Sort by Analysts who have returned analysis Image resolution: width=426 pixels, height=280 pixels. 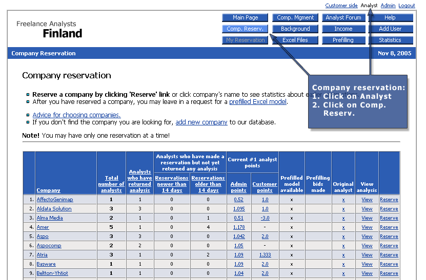click(x=139, y=181)
